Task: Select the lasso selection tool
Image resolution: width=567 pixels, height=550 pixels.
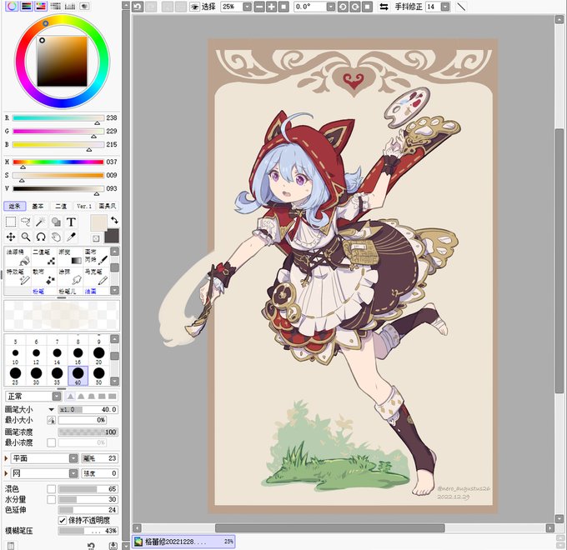Action: pos(26,222)
